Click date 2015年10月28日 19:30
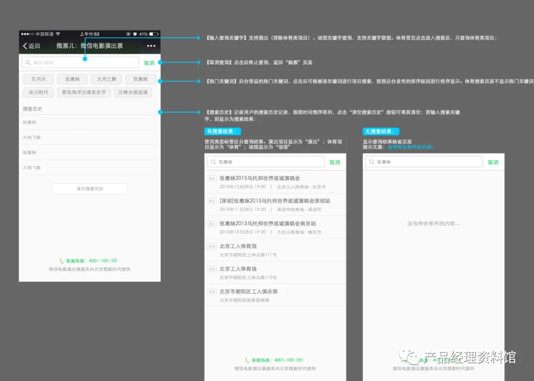The height and width of the screenshot is (381, 534). pos(242,232)
